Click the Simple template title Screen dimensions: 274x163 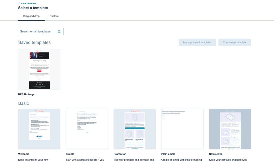(70, 154)
